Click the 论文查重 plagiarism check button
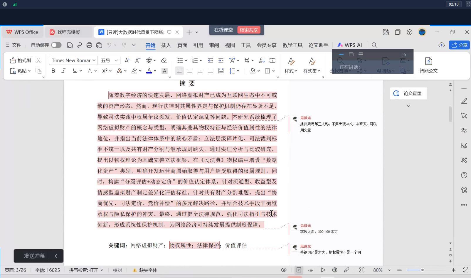This screenshot has width=471, height=278. click(x=408, y=93)
